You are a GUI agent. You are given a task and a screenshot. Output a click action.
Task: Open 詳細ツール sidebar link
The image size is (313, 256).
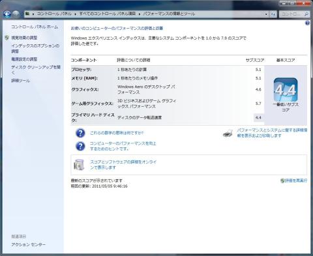pos(21,81)
